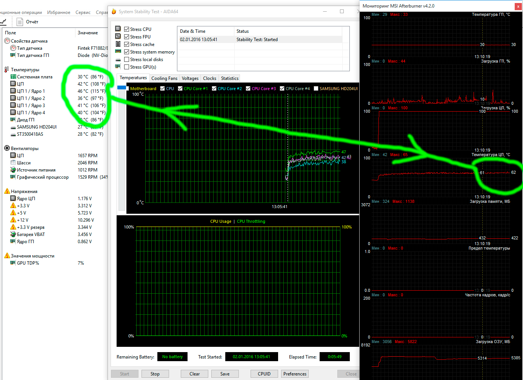The width and height of the screenshot is (523, 380).
Task: Click the greyed Start button
Action: (125, 374)
